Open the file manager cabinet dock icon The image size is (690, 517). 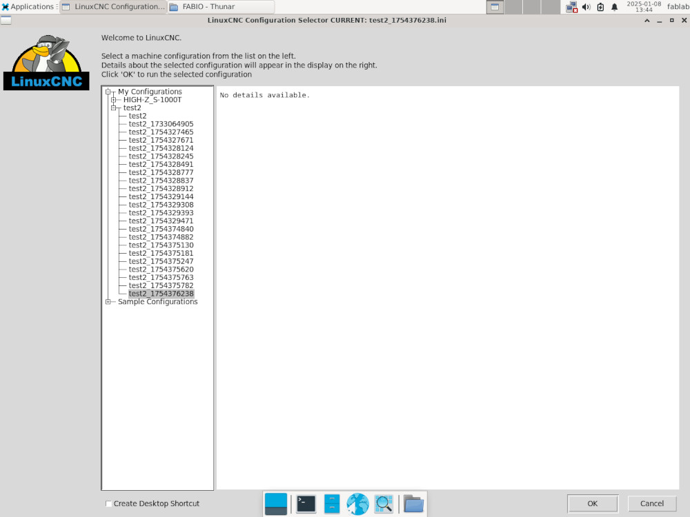tap(332, 504)
